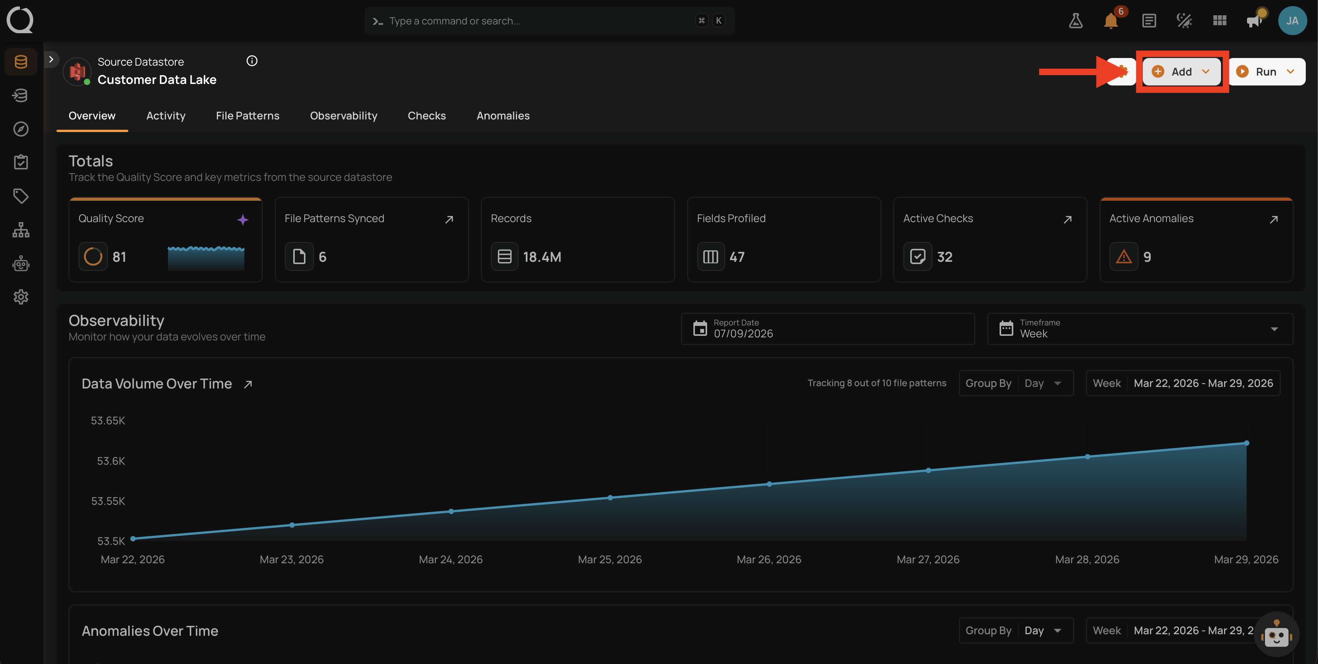Select the Overview tab

pos(92,116)
